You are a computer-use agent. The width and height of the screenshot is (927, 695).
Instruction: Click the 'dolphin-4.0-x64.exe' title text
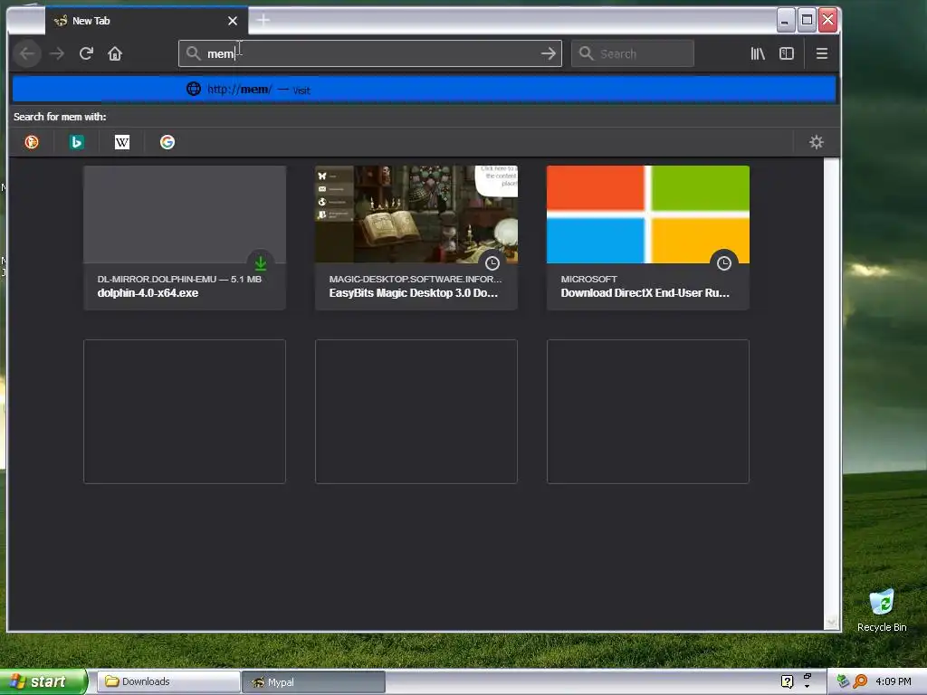pyautogui.click(x=148, y=293)
